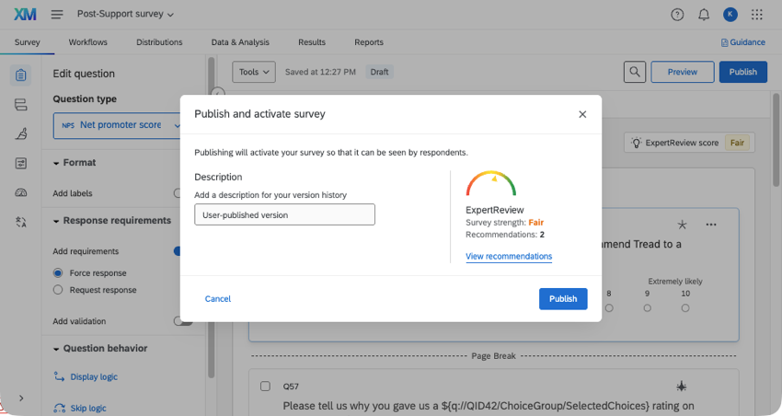Open the Tools dropdown
Viewport: 782px width, 416px height.
click(x=254, y=72)
